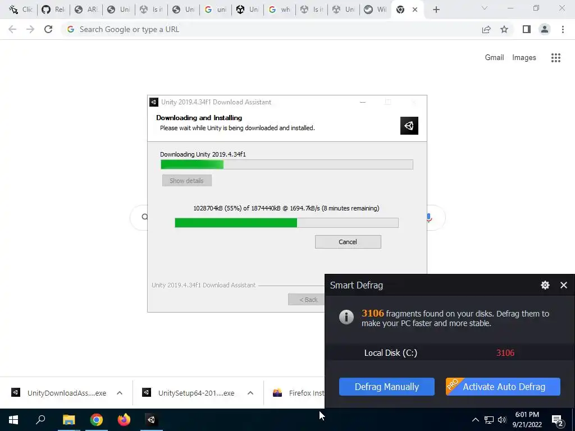575x431 pixels.
Task: Reload the current page
Action: (48, 29)
